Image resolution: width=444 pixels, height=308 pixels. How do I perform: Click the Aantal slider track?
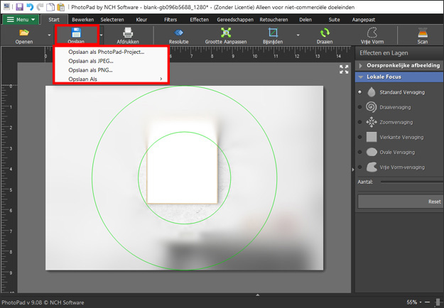[412, 182]
